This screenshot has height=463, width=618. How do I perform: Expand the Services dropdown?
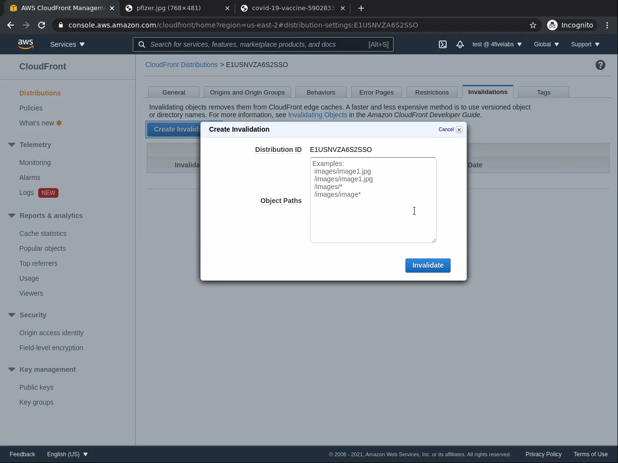click(x=68, y=44)
